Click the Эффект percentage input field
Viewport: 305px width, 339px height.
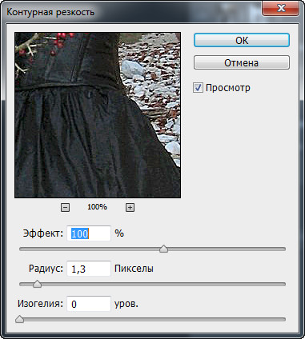point(89,233)
